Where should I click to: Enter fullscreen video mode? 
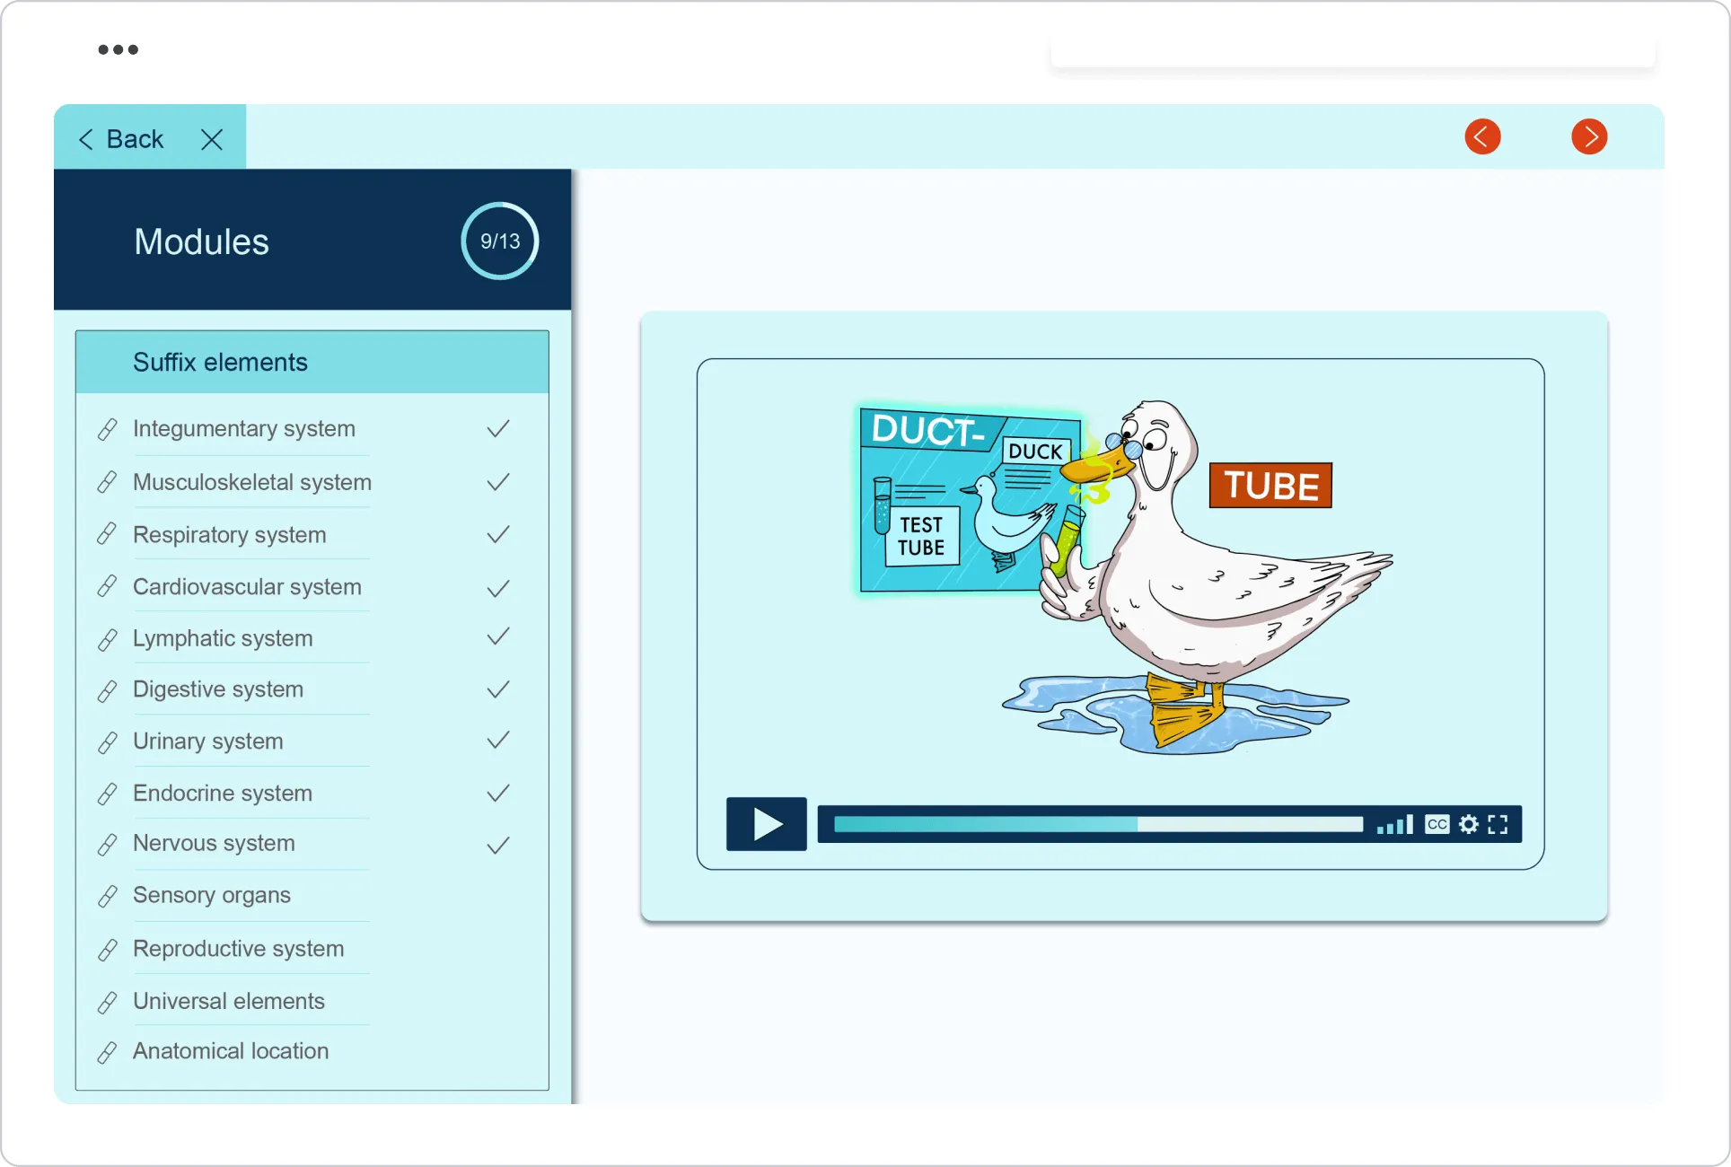(1498, 824)
